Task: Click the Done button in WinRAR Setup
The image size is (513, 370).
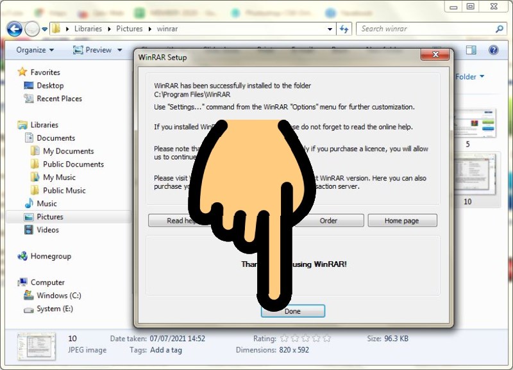Action: pos(293,311)
